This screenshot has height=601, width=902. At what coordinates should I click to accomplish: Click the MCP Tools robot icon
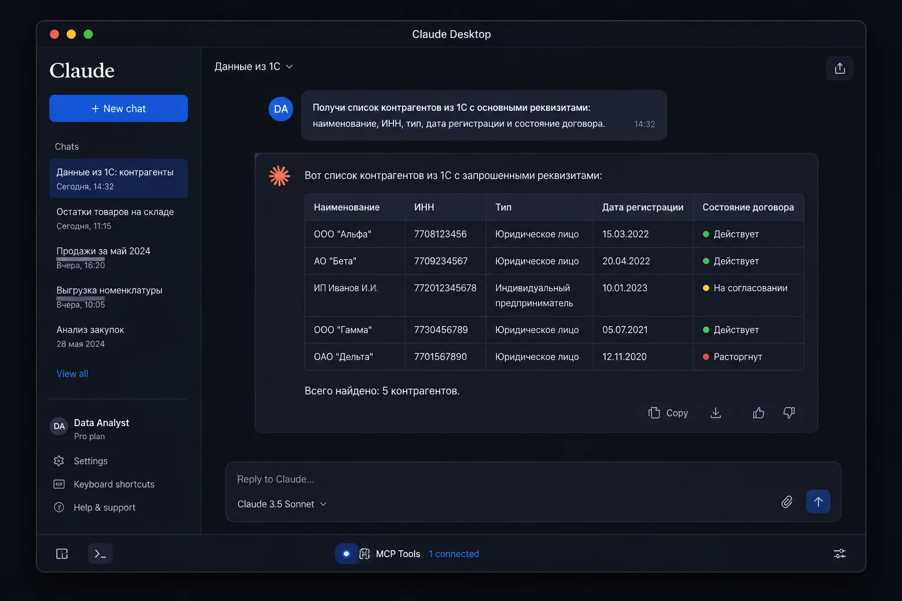tap(365, 553)
